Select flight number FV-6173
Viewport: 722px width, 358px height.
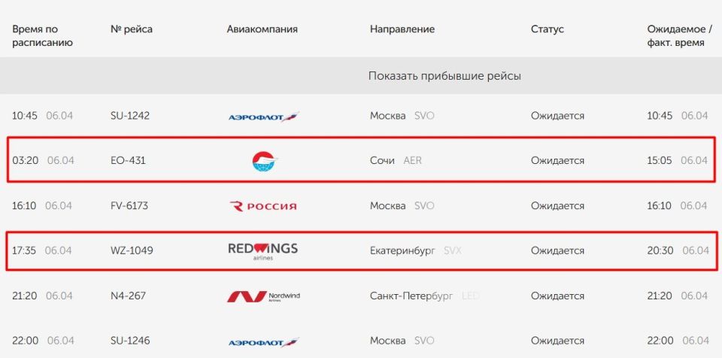tap(131, 205)
